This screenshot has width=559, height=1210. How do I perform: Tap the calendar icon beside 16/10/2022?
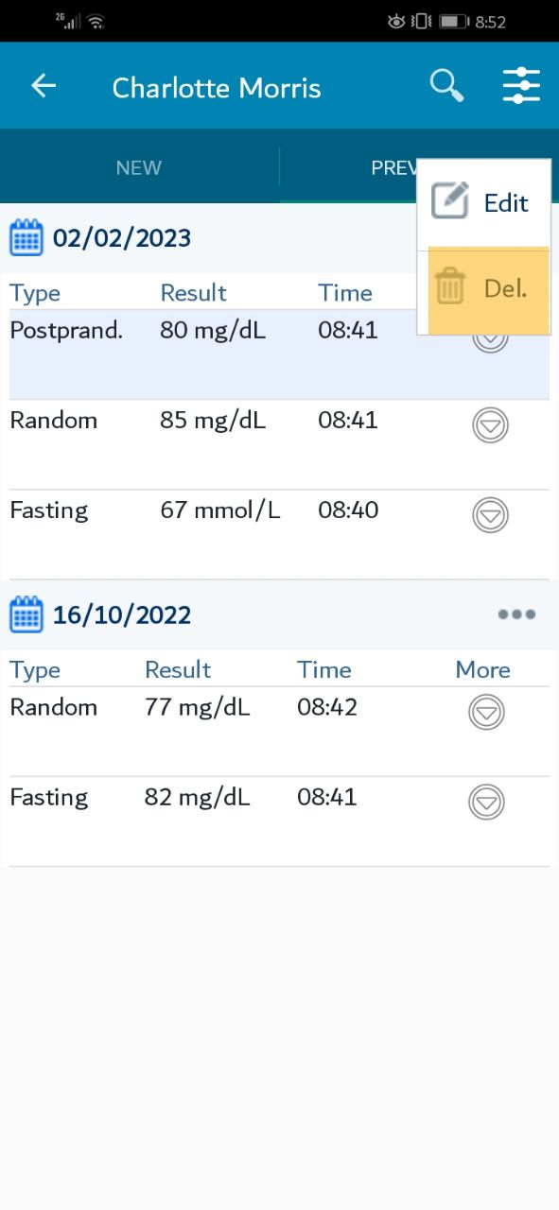(26, 614)
